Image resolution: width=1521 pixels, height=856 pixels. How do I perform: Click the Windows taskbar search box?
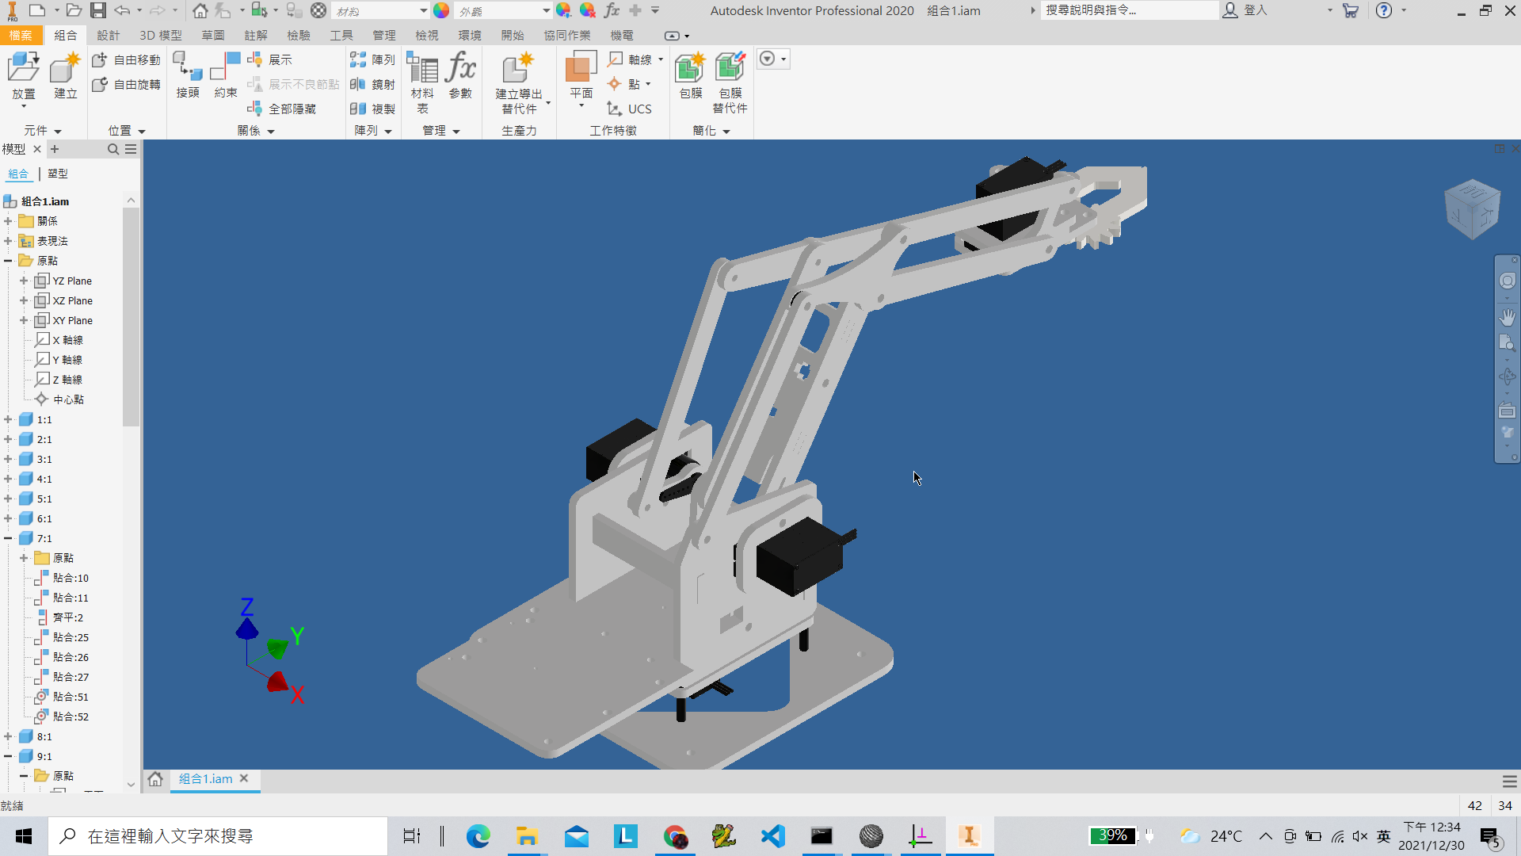tap(218, 836)
